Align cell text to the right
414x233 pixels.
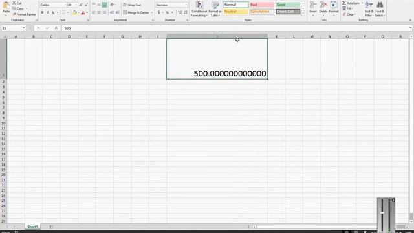coord(105,12)
